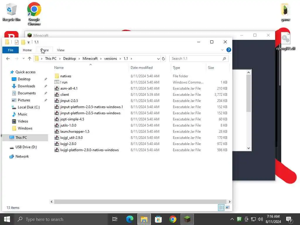Viewport: 300px width, 225px height.
Task: Open address bar previous locations dropdown
Action: 158,59
